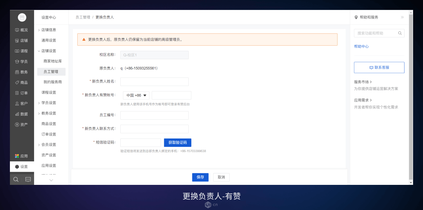Open the 教务 academic section

pos(22,72)
